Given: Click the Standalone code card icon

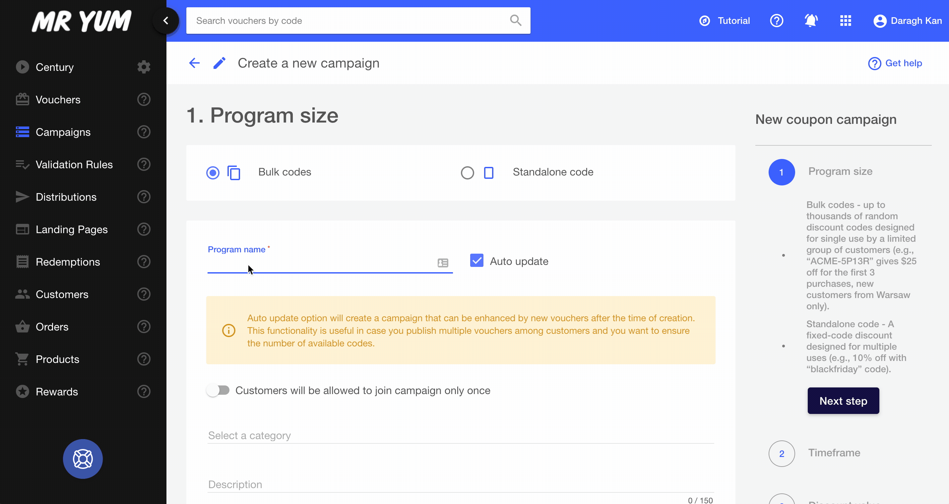Looking at the screenshot, I should click(488, 173).
